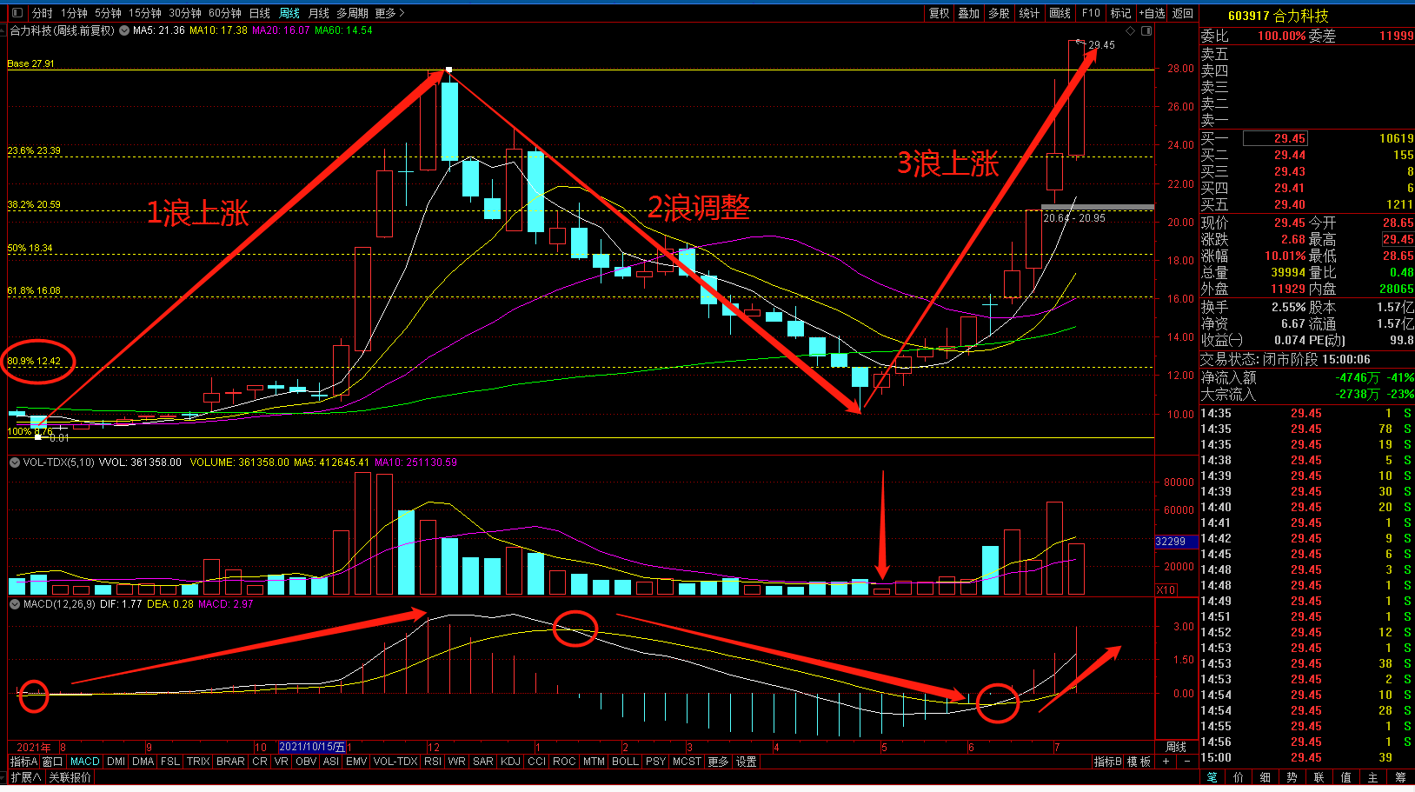This screenshot has height=792, width=1415.
Task: Select the CCI indicator tab
Action: (537, 762)
